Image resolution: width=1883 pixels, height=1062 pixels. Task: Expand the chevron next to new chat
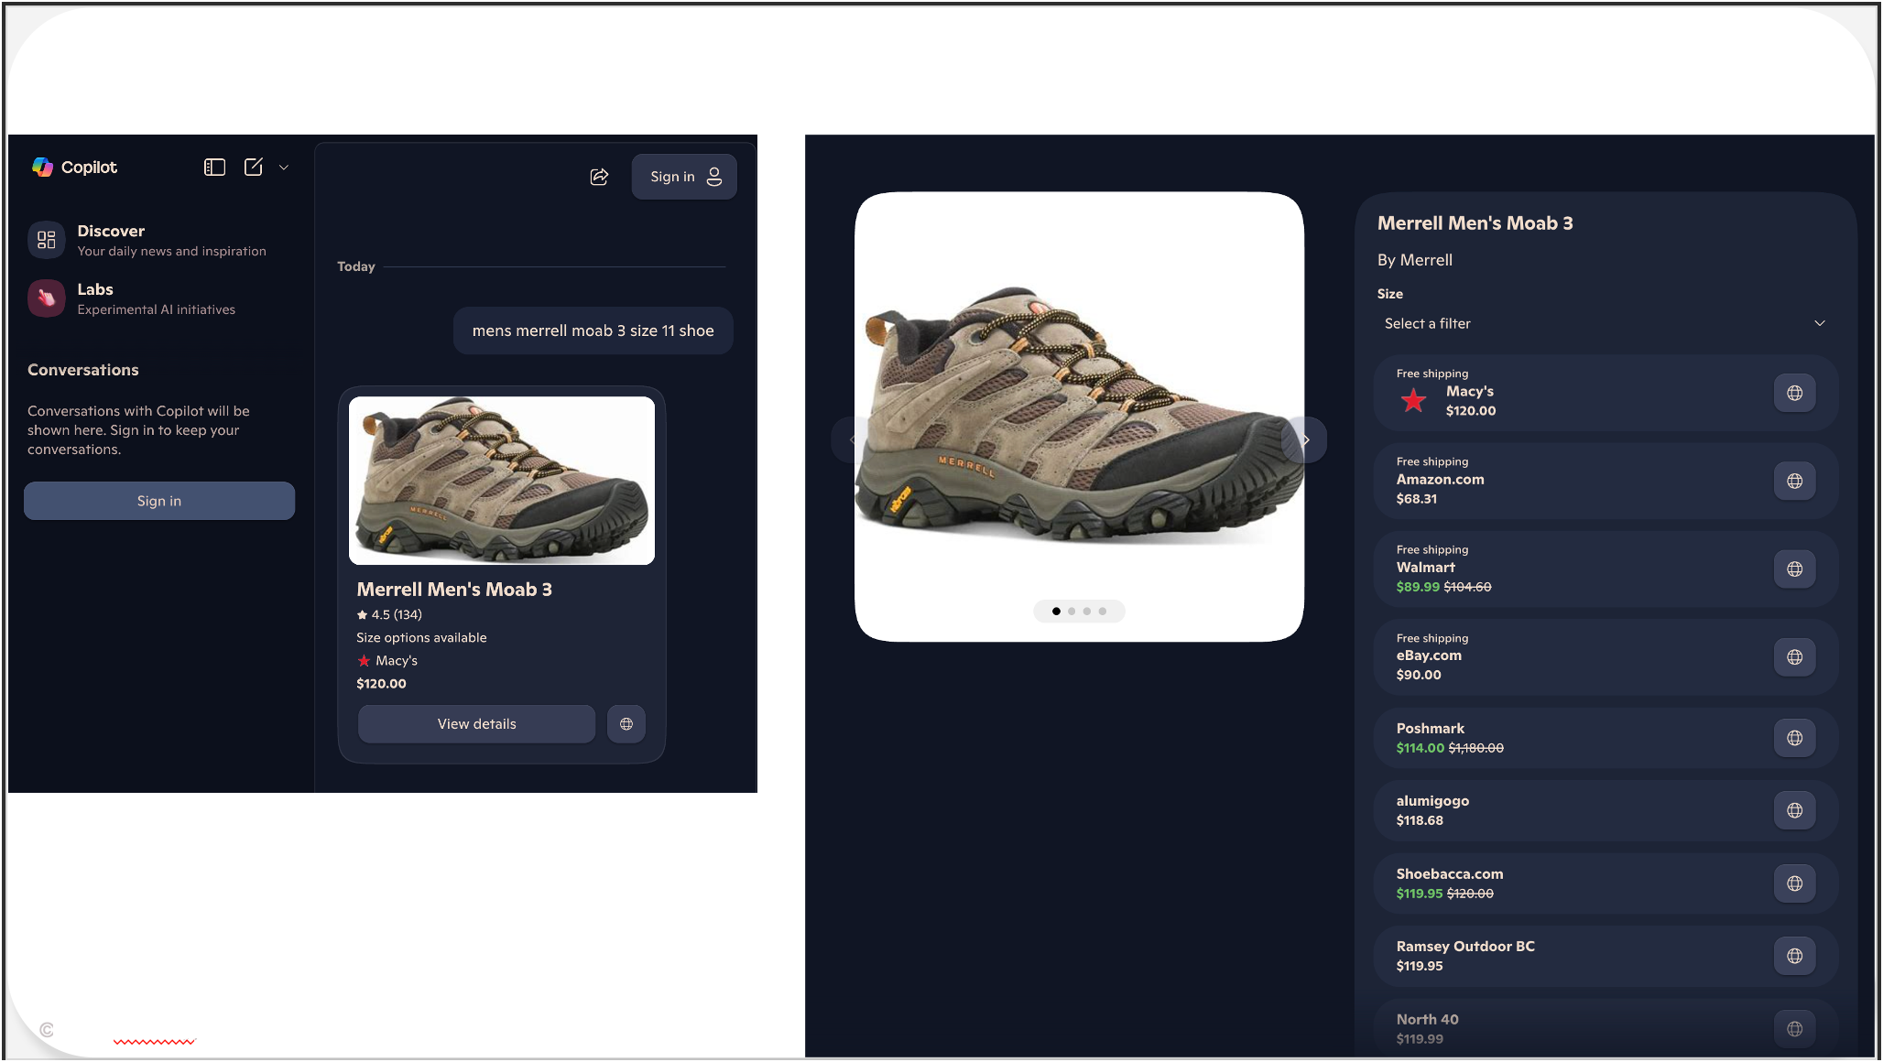coord(284,168)
